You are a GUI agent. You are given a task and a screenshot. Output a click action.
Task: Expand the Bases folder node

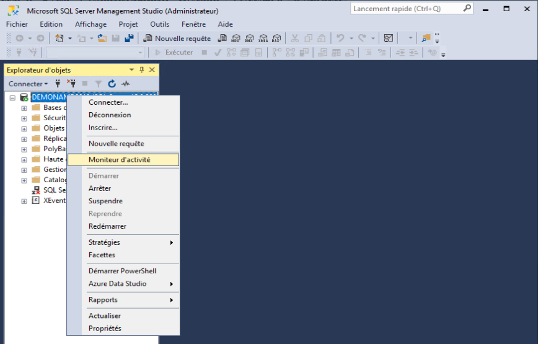tap(24, 108)
